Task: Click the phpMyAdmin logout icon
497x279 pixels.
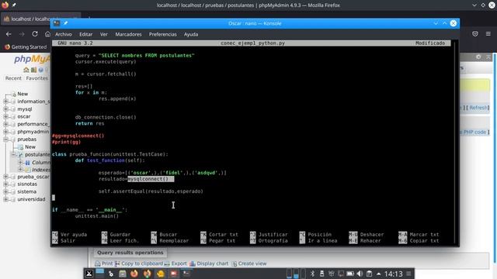Action: click(x=33, y=70)
